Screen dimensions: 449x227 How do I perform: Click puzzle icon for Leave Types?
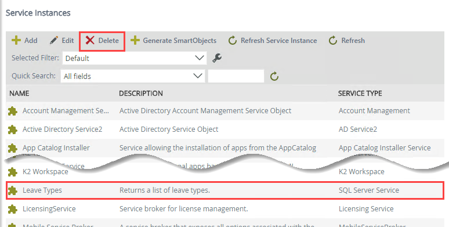pyautogui.click(x=13, y=190)
